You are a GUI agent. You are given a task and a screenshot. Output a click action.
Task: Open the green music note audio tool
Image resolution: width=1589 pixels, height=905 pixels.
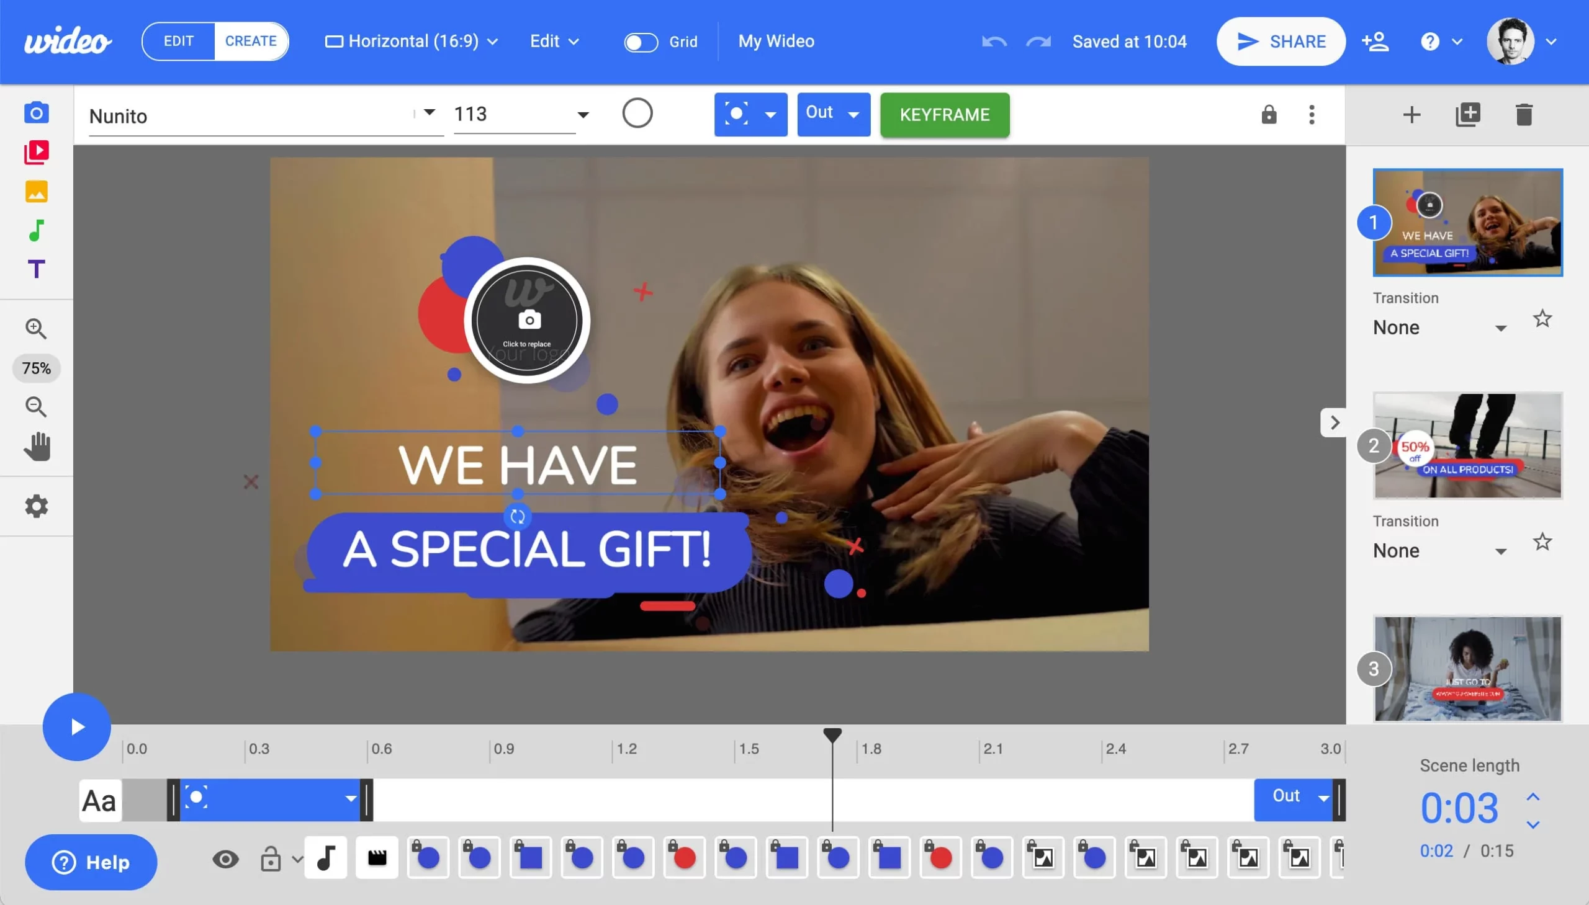(x=36, y=231)
